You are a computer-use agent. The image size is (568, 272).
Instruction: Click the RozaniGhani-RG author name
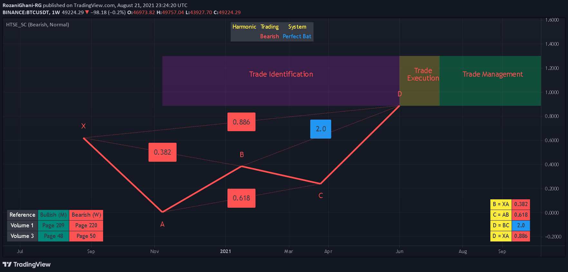(x=22, y=5)
